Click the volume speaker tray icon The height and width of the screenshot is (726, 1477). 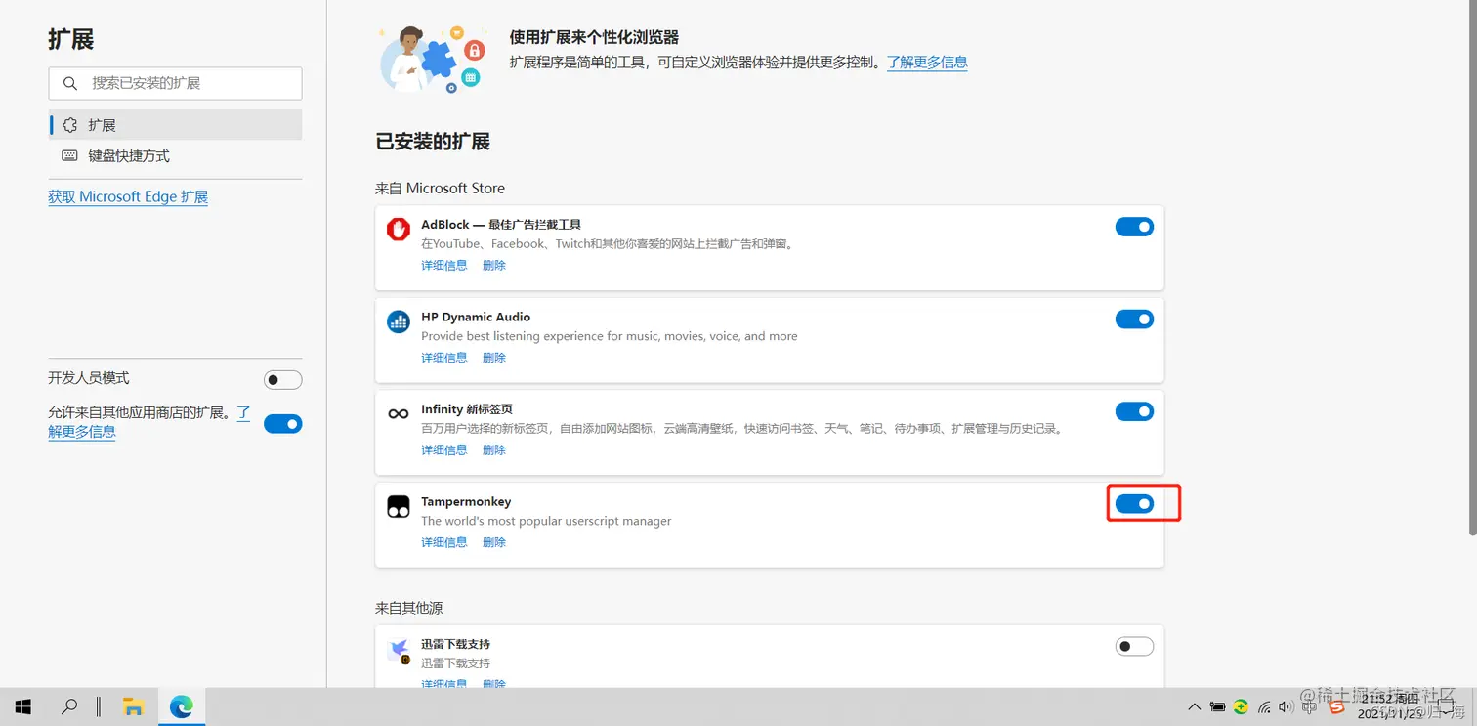point(1286,706)
